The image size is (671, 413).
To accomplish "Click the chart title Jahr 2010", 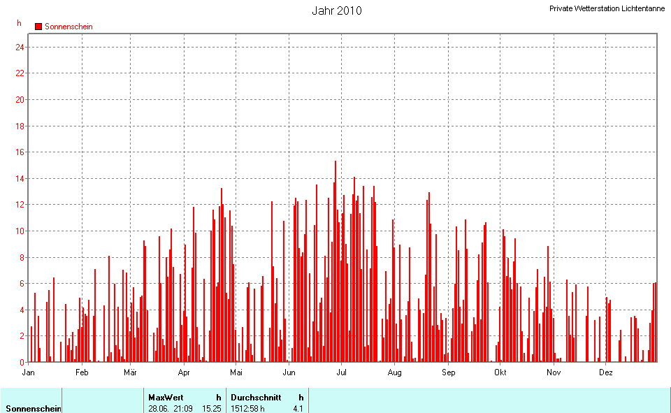I will 336,10.
